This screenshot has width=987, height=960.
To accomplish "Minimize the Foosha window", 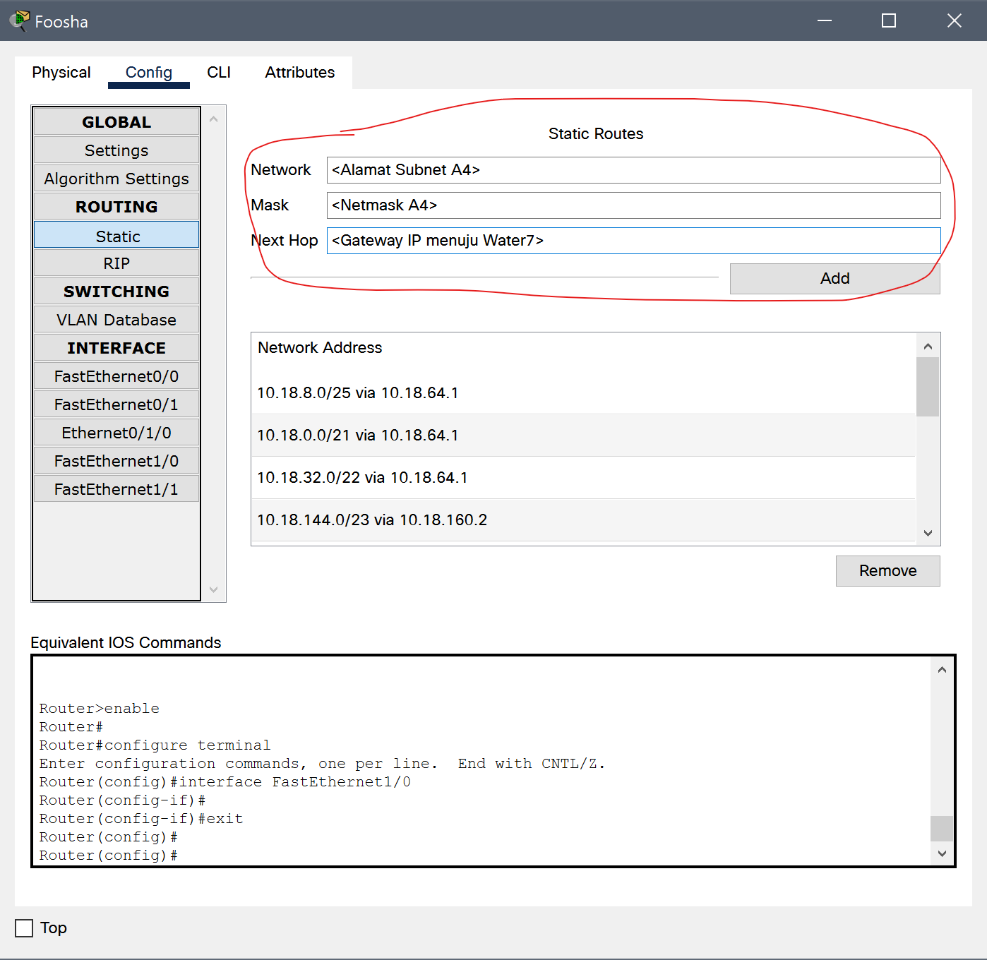I will pos(825,20).
